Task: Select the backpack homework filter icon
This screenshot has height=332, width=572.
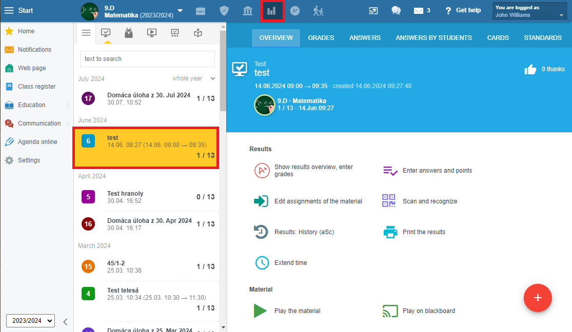Action: [129, 33]
